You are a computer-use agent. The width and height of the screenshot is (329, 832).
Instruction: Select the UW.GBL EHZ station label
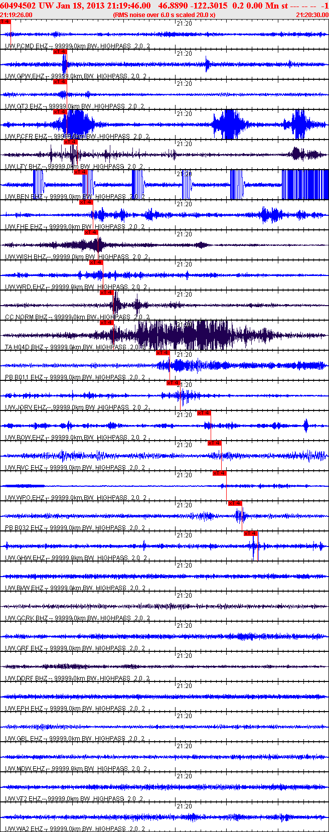(24, 739)
